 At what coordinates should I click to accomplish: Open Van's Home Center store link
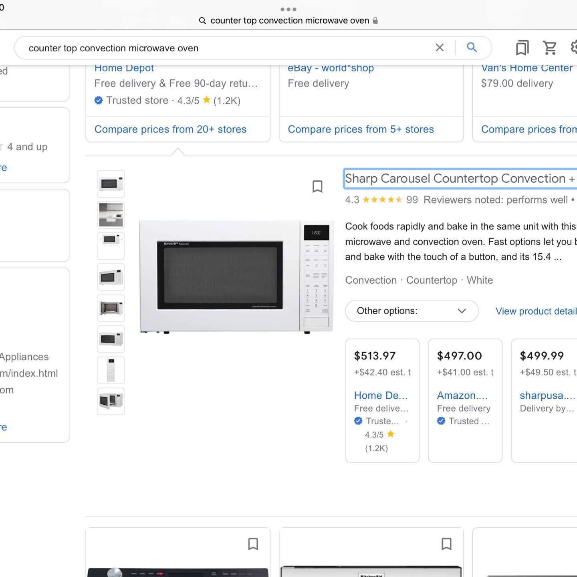(x=527, y=68)
